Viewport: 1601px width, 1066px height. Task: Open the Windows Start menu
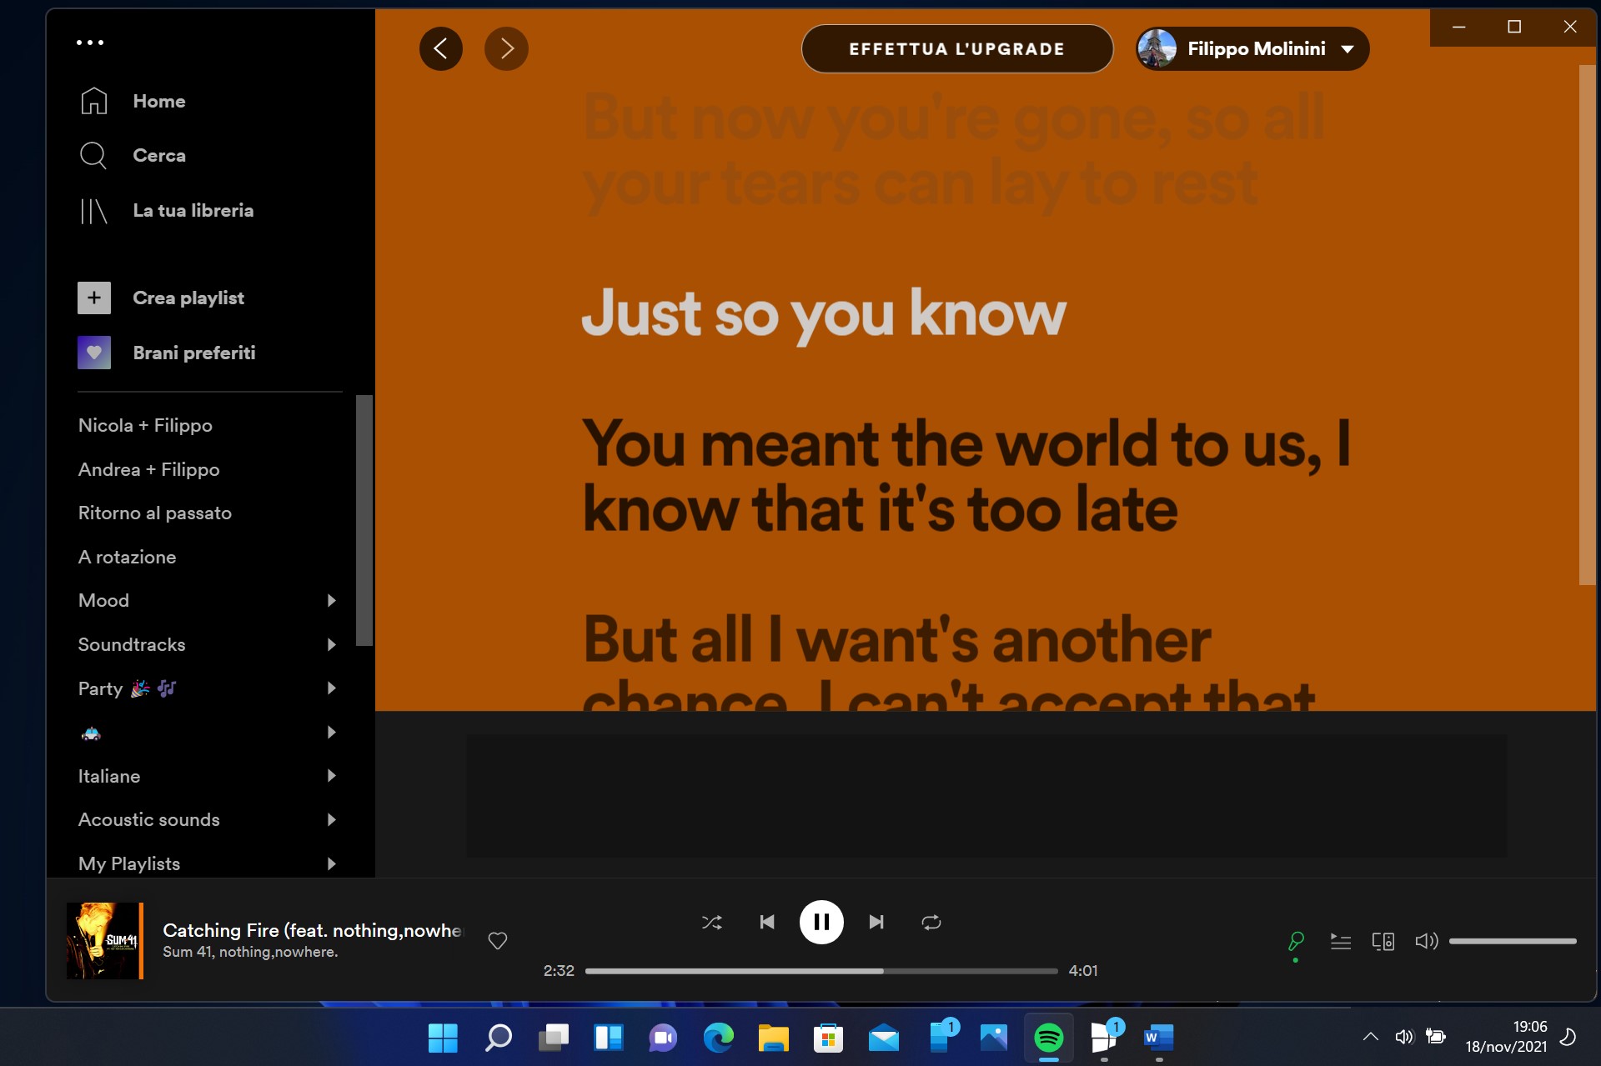[x=443, y=1038]
